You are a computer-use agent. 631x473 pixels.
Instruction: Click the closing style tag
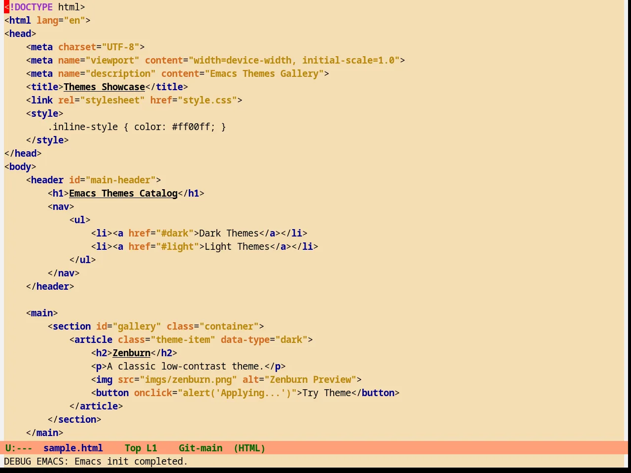[x=47, y=140]
